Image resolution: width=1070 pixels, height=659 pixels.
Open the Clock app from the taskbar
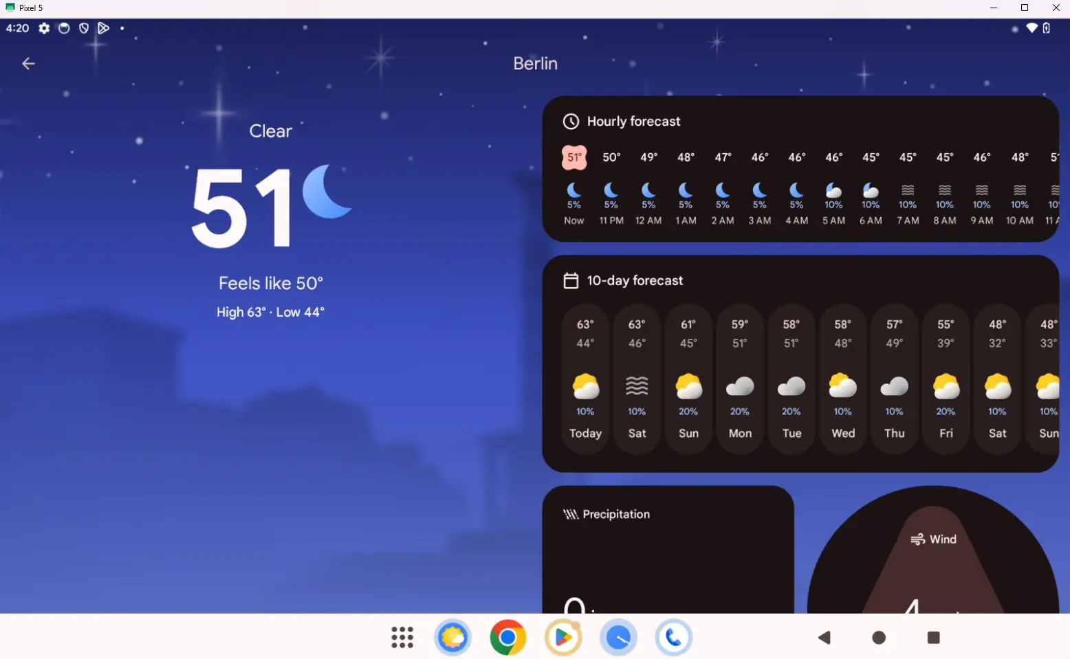[x=618, y=638]
